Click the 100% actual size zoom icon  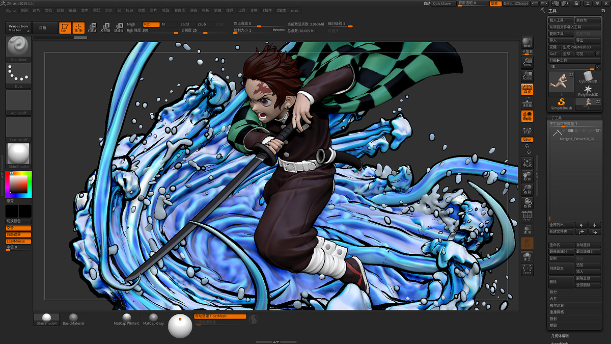[x=527, y=62]
